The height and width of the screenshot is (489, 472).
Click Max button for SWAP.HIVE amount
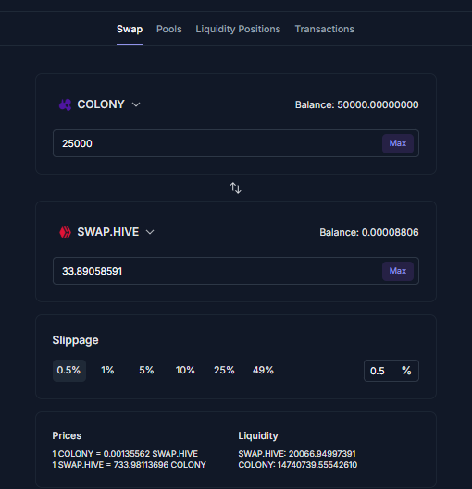point(398,271)
